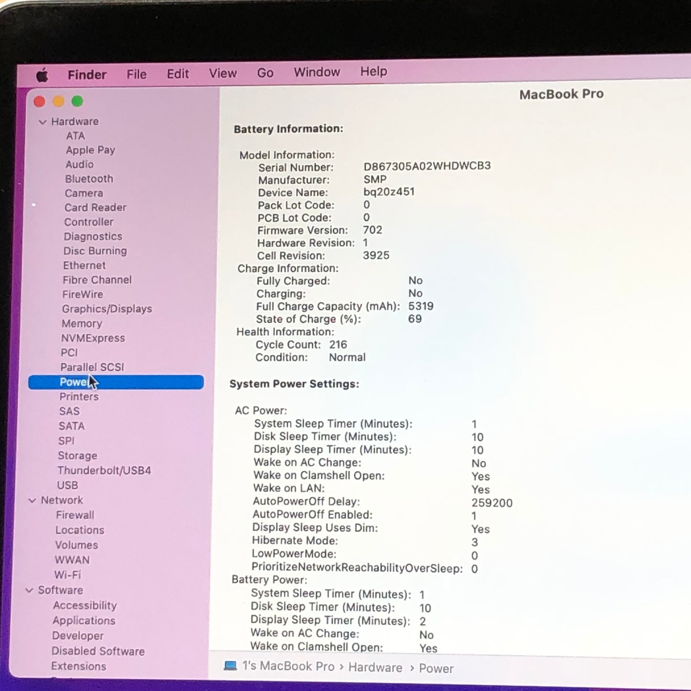Click Hardware in the path bar
Viewport: 691px width, 691px height.
coord(375,668)
